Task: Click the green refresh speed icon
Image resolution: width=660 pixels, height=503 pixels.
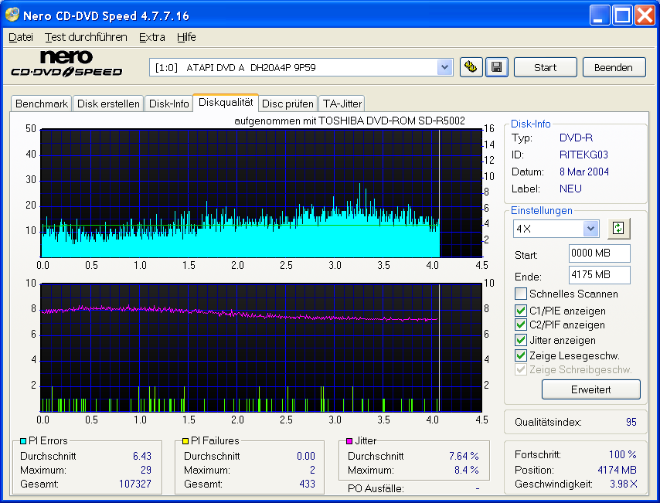Action: click(618, 228)
